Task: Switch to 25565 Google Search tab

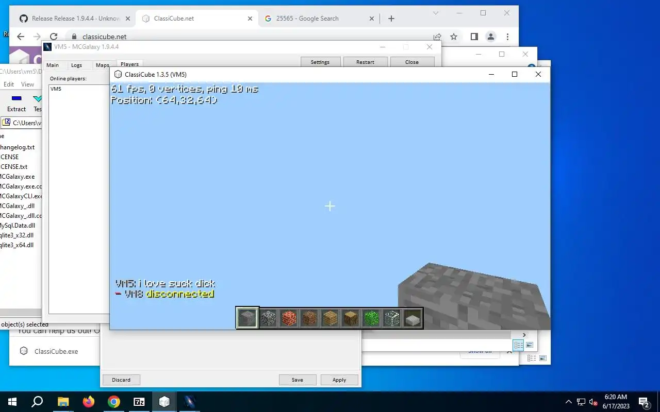Action: [x=319, y=19]
